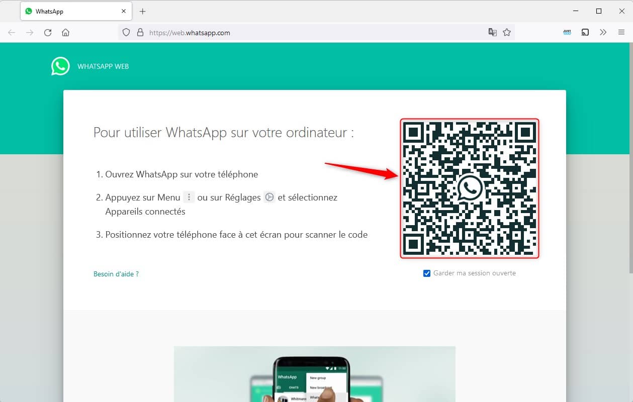Click the Menu three-dots icon in step 2
The height and width of the screenshot is (402, 633).
(189, 197)
